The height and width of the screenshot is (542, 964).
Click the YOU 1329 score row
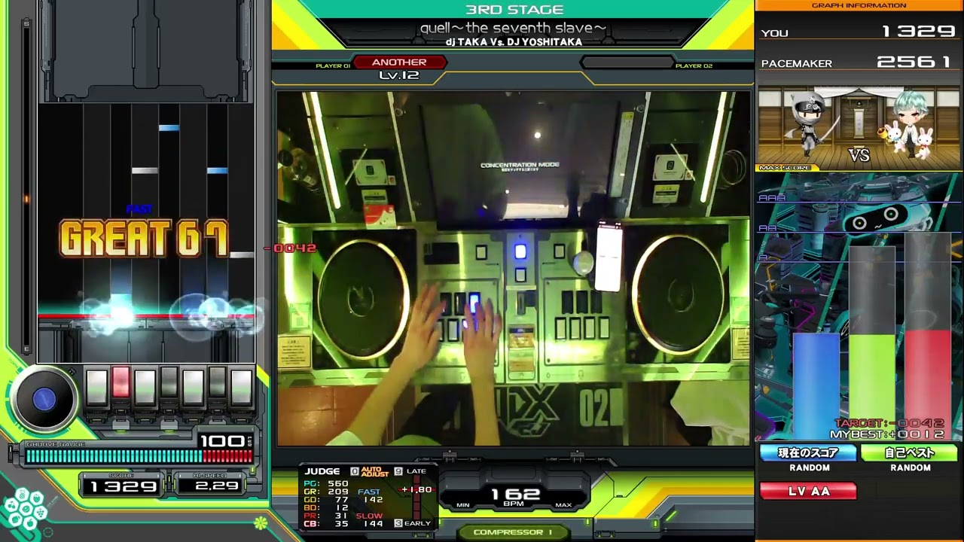(x=859, y=32)
